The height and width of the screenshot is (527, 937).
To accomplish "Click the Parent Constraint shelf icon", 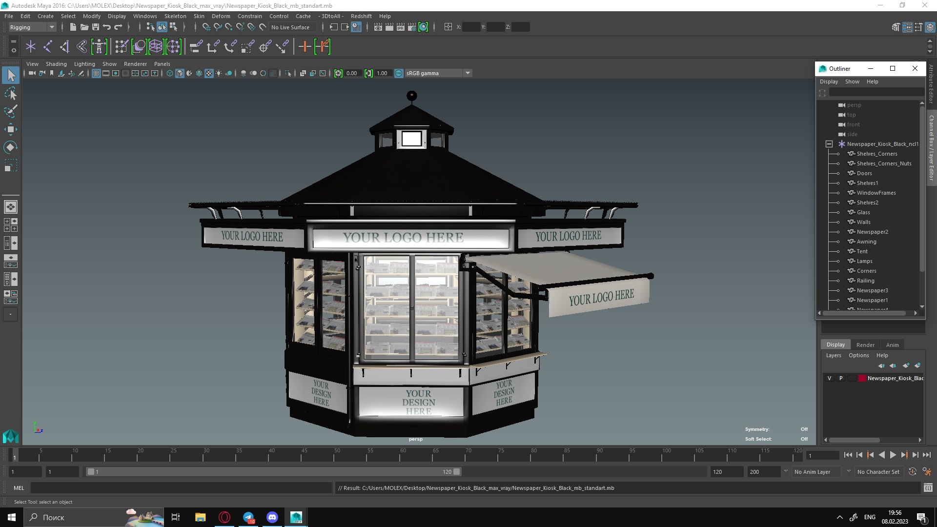I will [196, 47].
